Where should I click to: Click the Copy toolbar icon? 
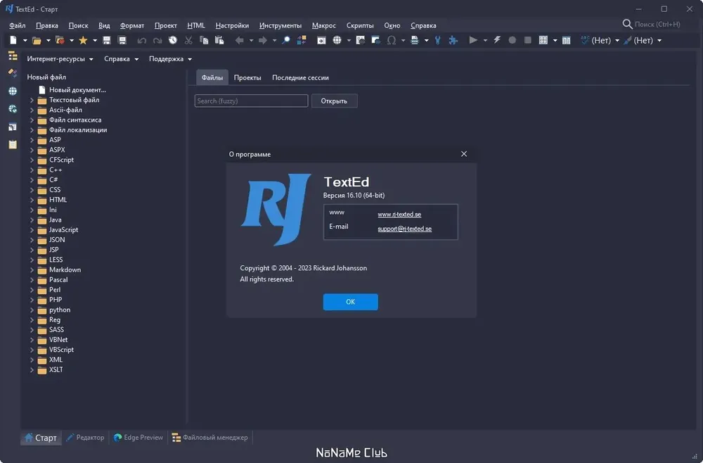point(204,40)
